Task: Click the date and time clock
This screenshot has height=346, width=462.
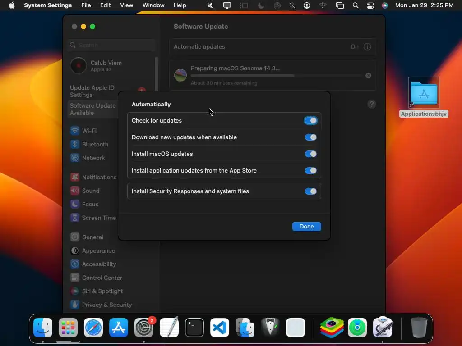Action: (x=424, y=5)
